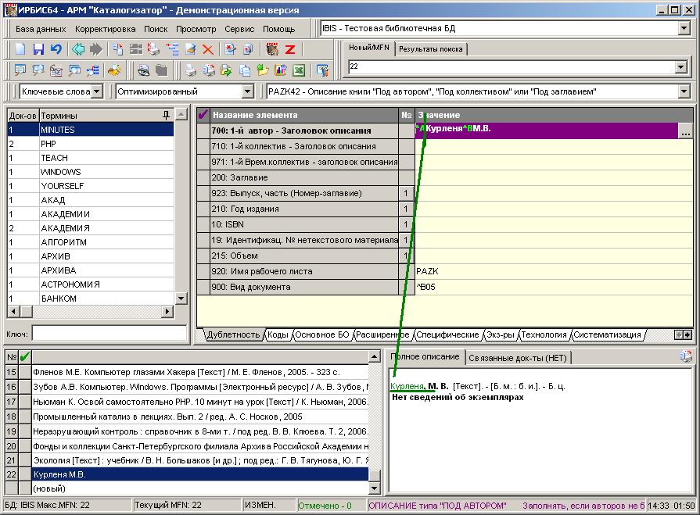700x515 pixels.
Task: Click the eye view icon
Action: click(144, 71)
